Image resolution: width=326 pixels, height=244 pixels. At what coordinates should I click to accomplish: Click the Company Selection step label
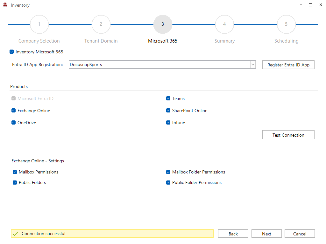[39, 41]
